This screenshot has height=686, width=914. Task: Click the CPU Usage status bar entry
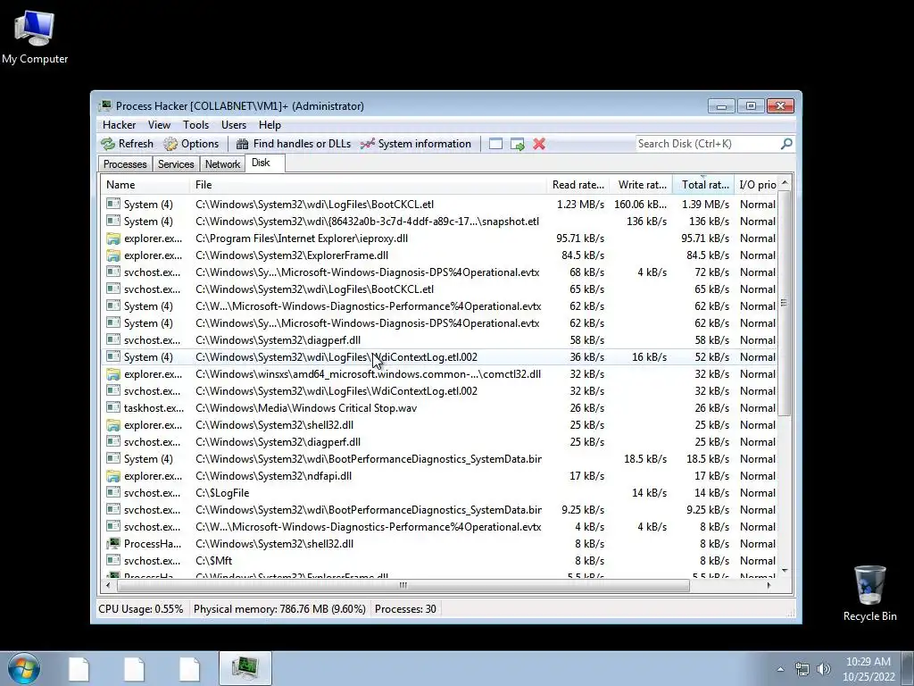click(x=140, y=609)
